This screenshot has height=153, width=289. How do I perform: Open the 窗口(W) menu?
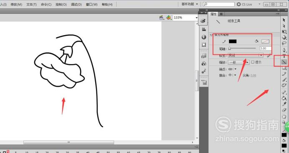91,5
